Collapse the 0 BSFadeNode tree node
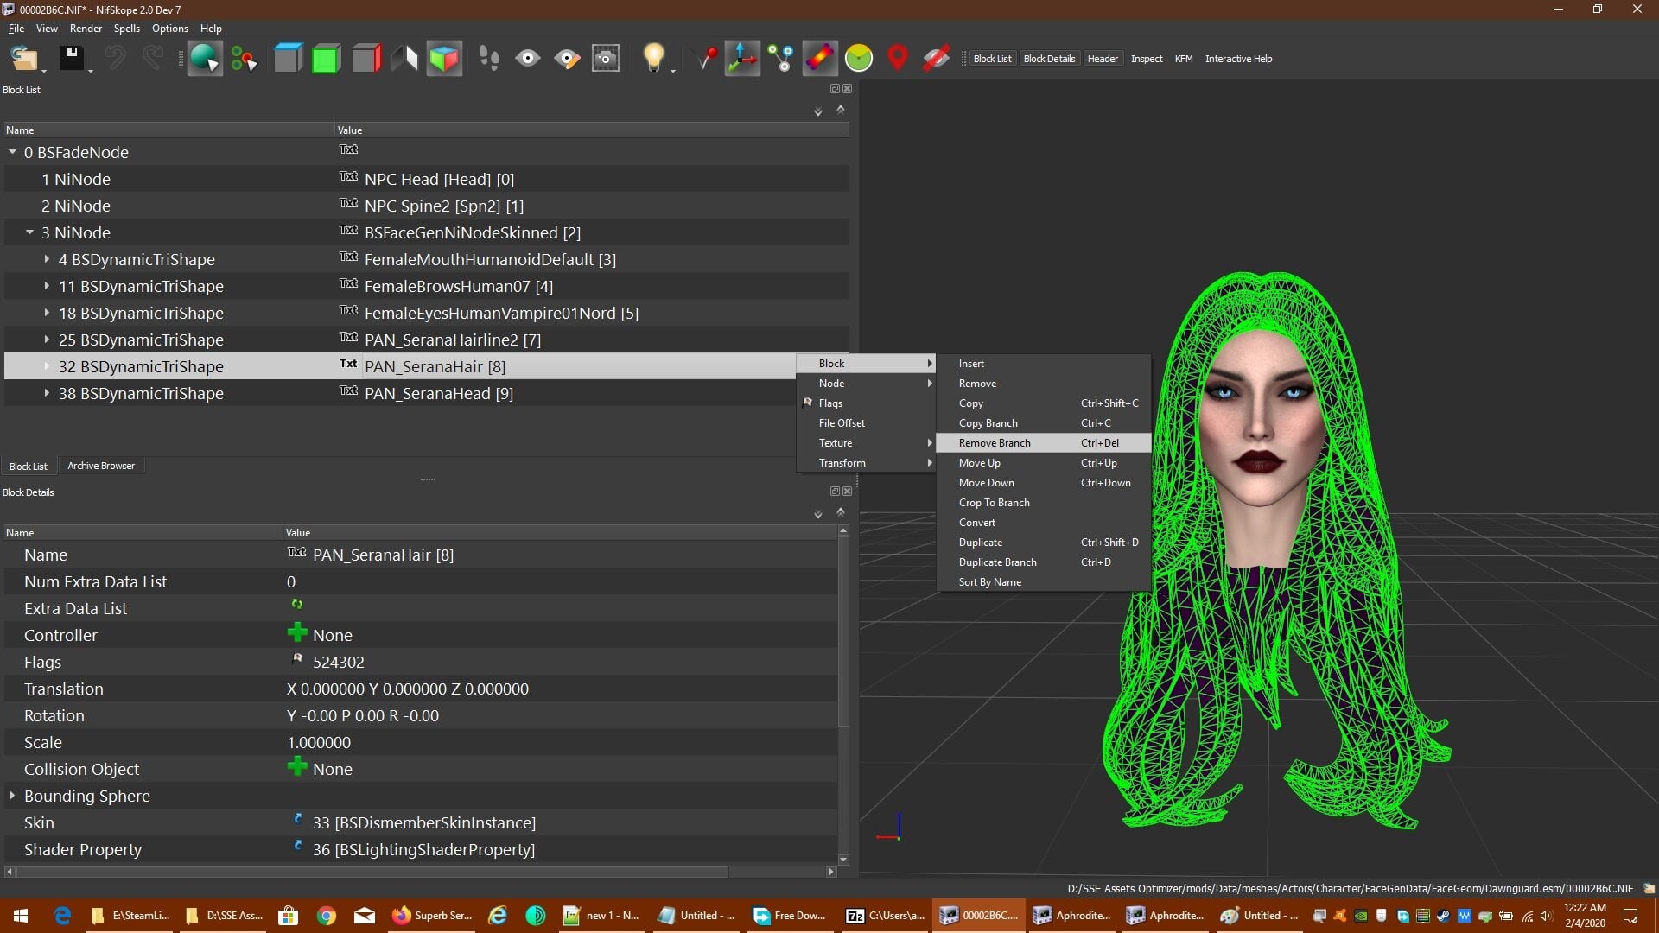Image resolution: width=1659 pixels, height=933 pixels. click(x=13, y=152)
